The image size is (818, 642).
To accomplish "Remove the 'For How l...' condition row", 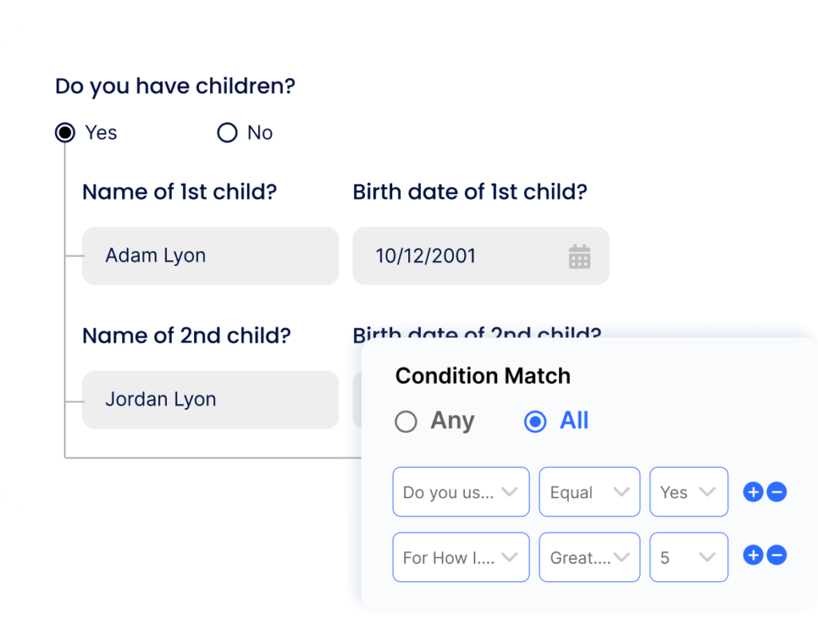I will pyautogui.click(x=776, y=556).
